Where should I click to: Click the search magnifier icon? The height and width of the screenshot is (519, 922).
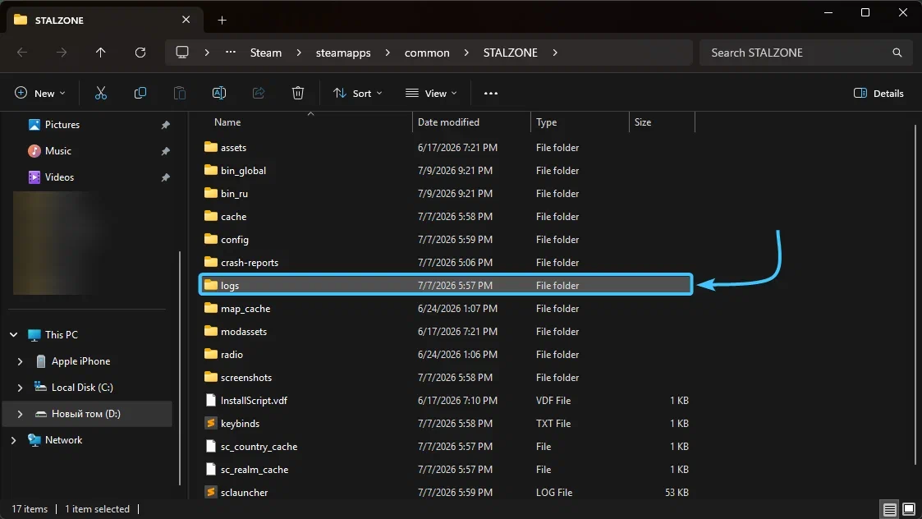tap(897, 53)
